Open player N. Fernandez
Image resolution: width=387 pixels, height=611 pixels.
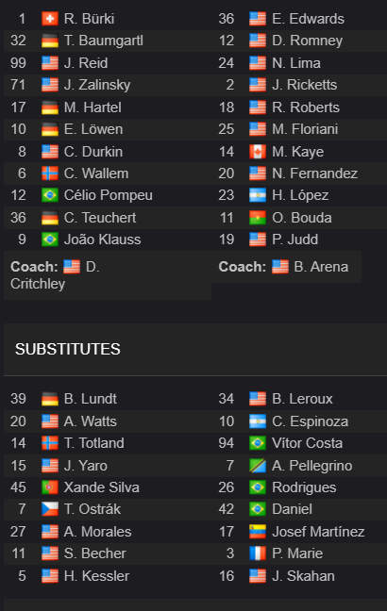(315, 173)
